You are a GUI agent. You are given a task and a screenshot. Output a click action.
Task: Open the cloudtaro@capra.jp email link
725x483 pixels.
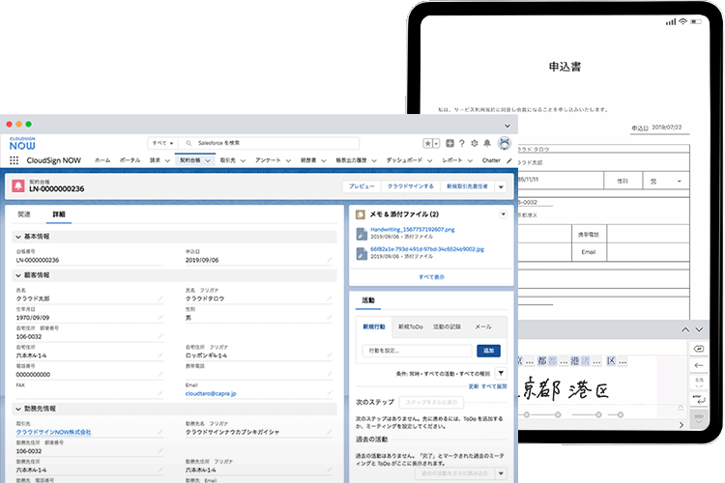(211, 394)
